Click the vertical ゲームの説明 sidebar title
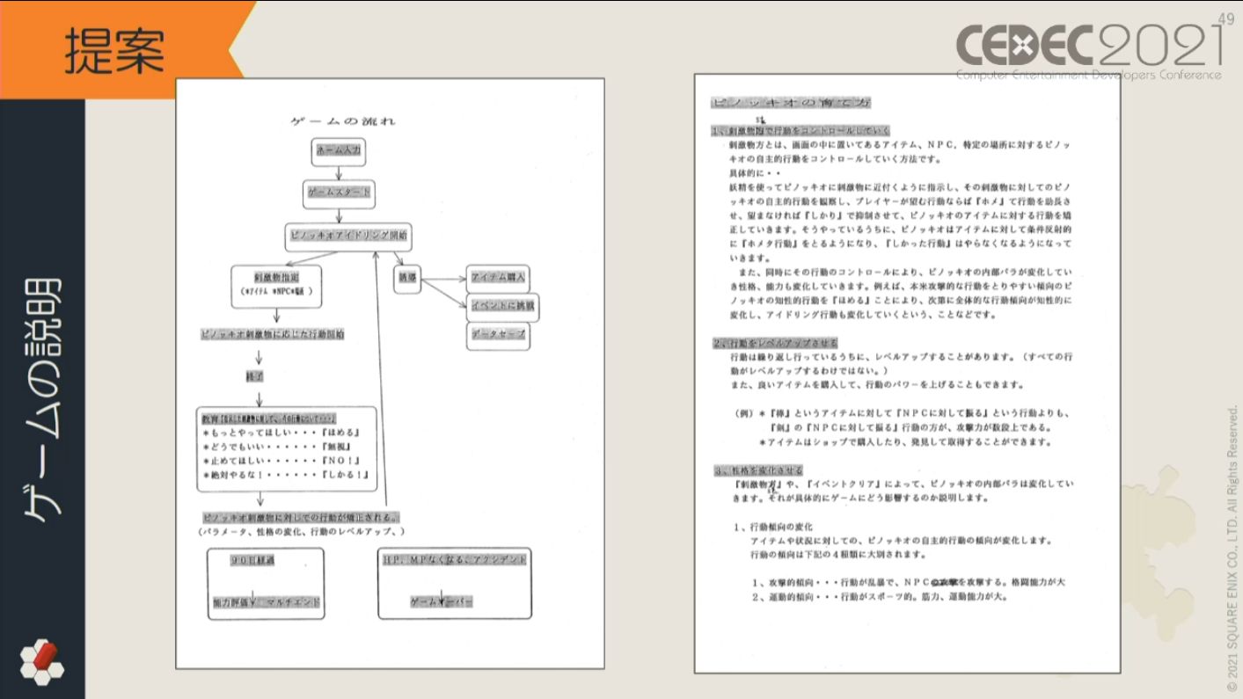1243x699 pixels. pyautogui.click(x=43, y=400)
